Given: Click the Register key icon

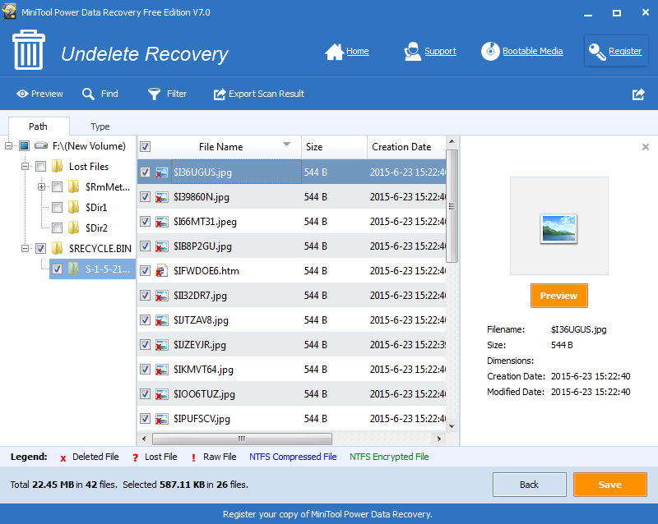Looking at the screenshot, I should point(597,52).
